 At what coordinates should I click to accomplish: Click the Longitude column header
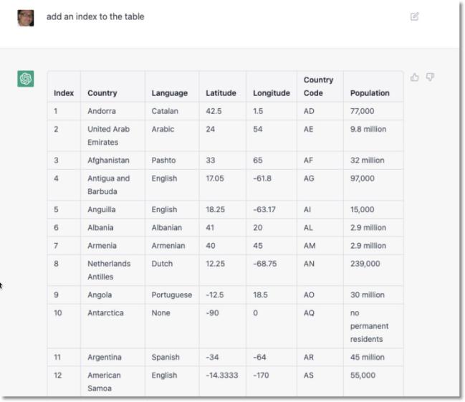click(271, 93)
